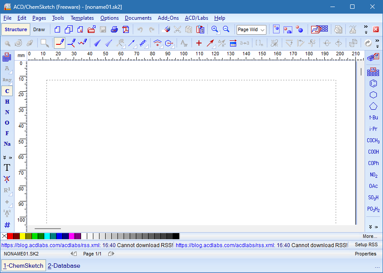The image size is (383, 273).
Task: Go to the next page arrow
Action: pos(111,254)
